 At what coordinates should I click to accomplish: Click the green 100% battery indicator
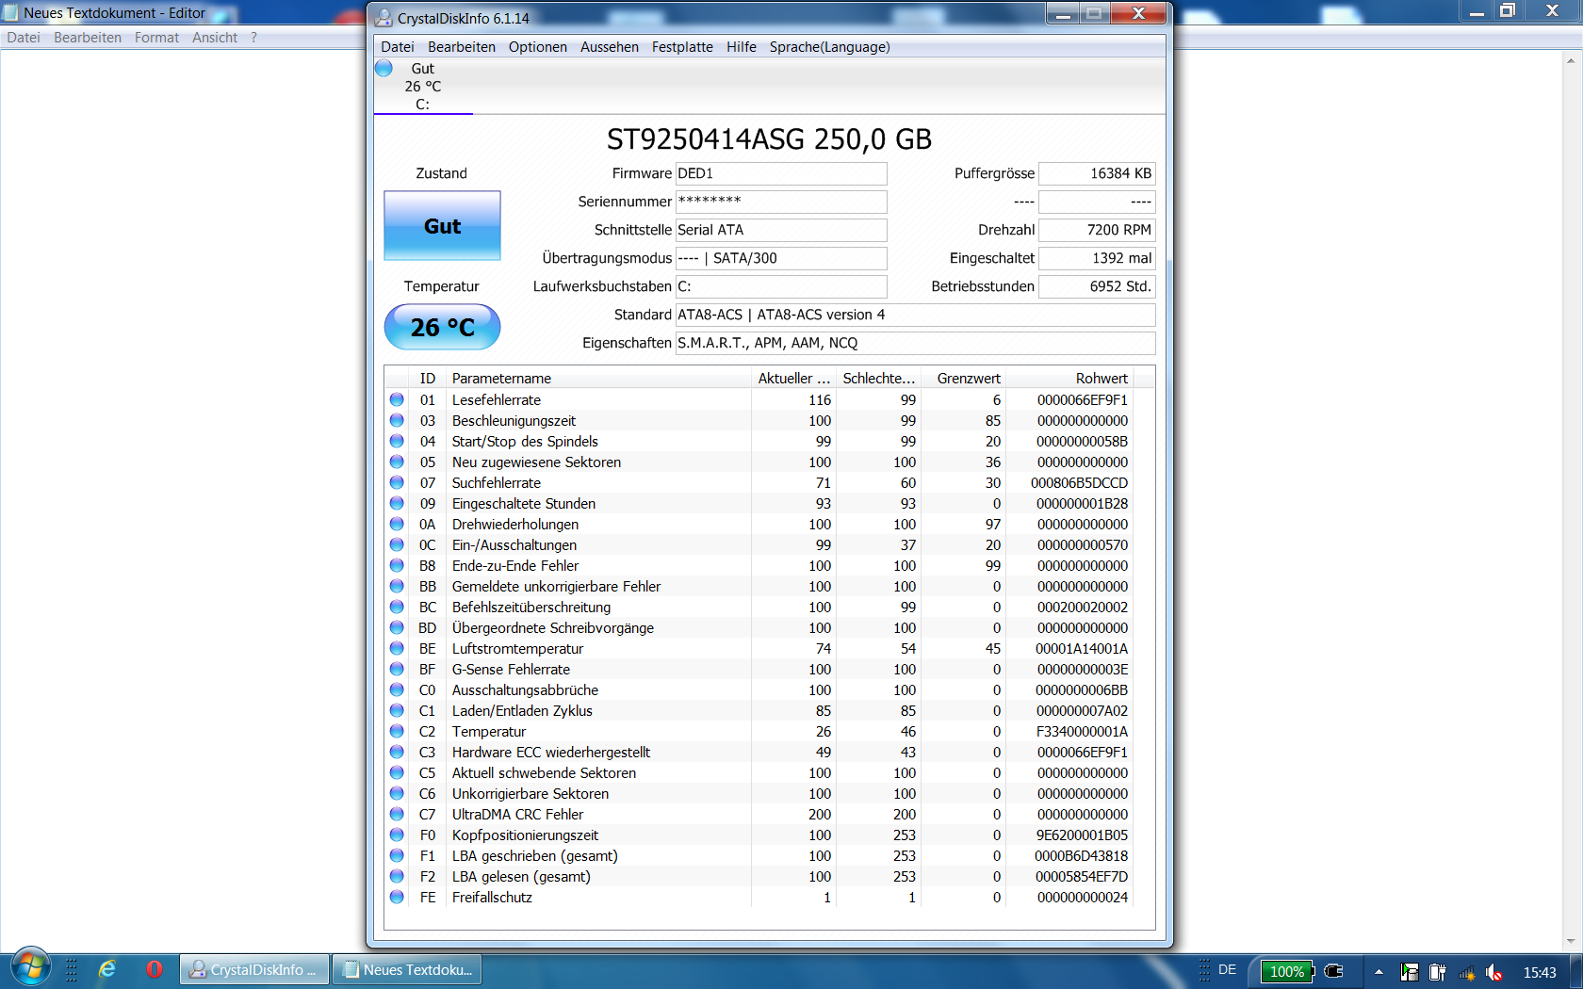point(1286,971)
